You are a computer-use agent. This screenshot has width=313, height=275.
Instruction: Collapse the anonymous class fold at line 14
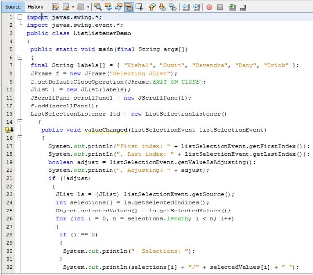[20, 122]
